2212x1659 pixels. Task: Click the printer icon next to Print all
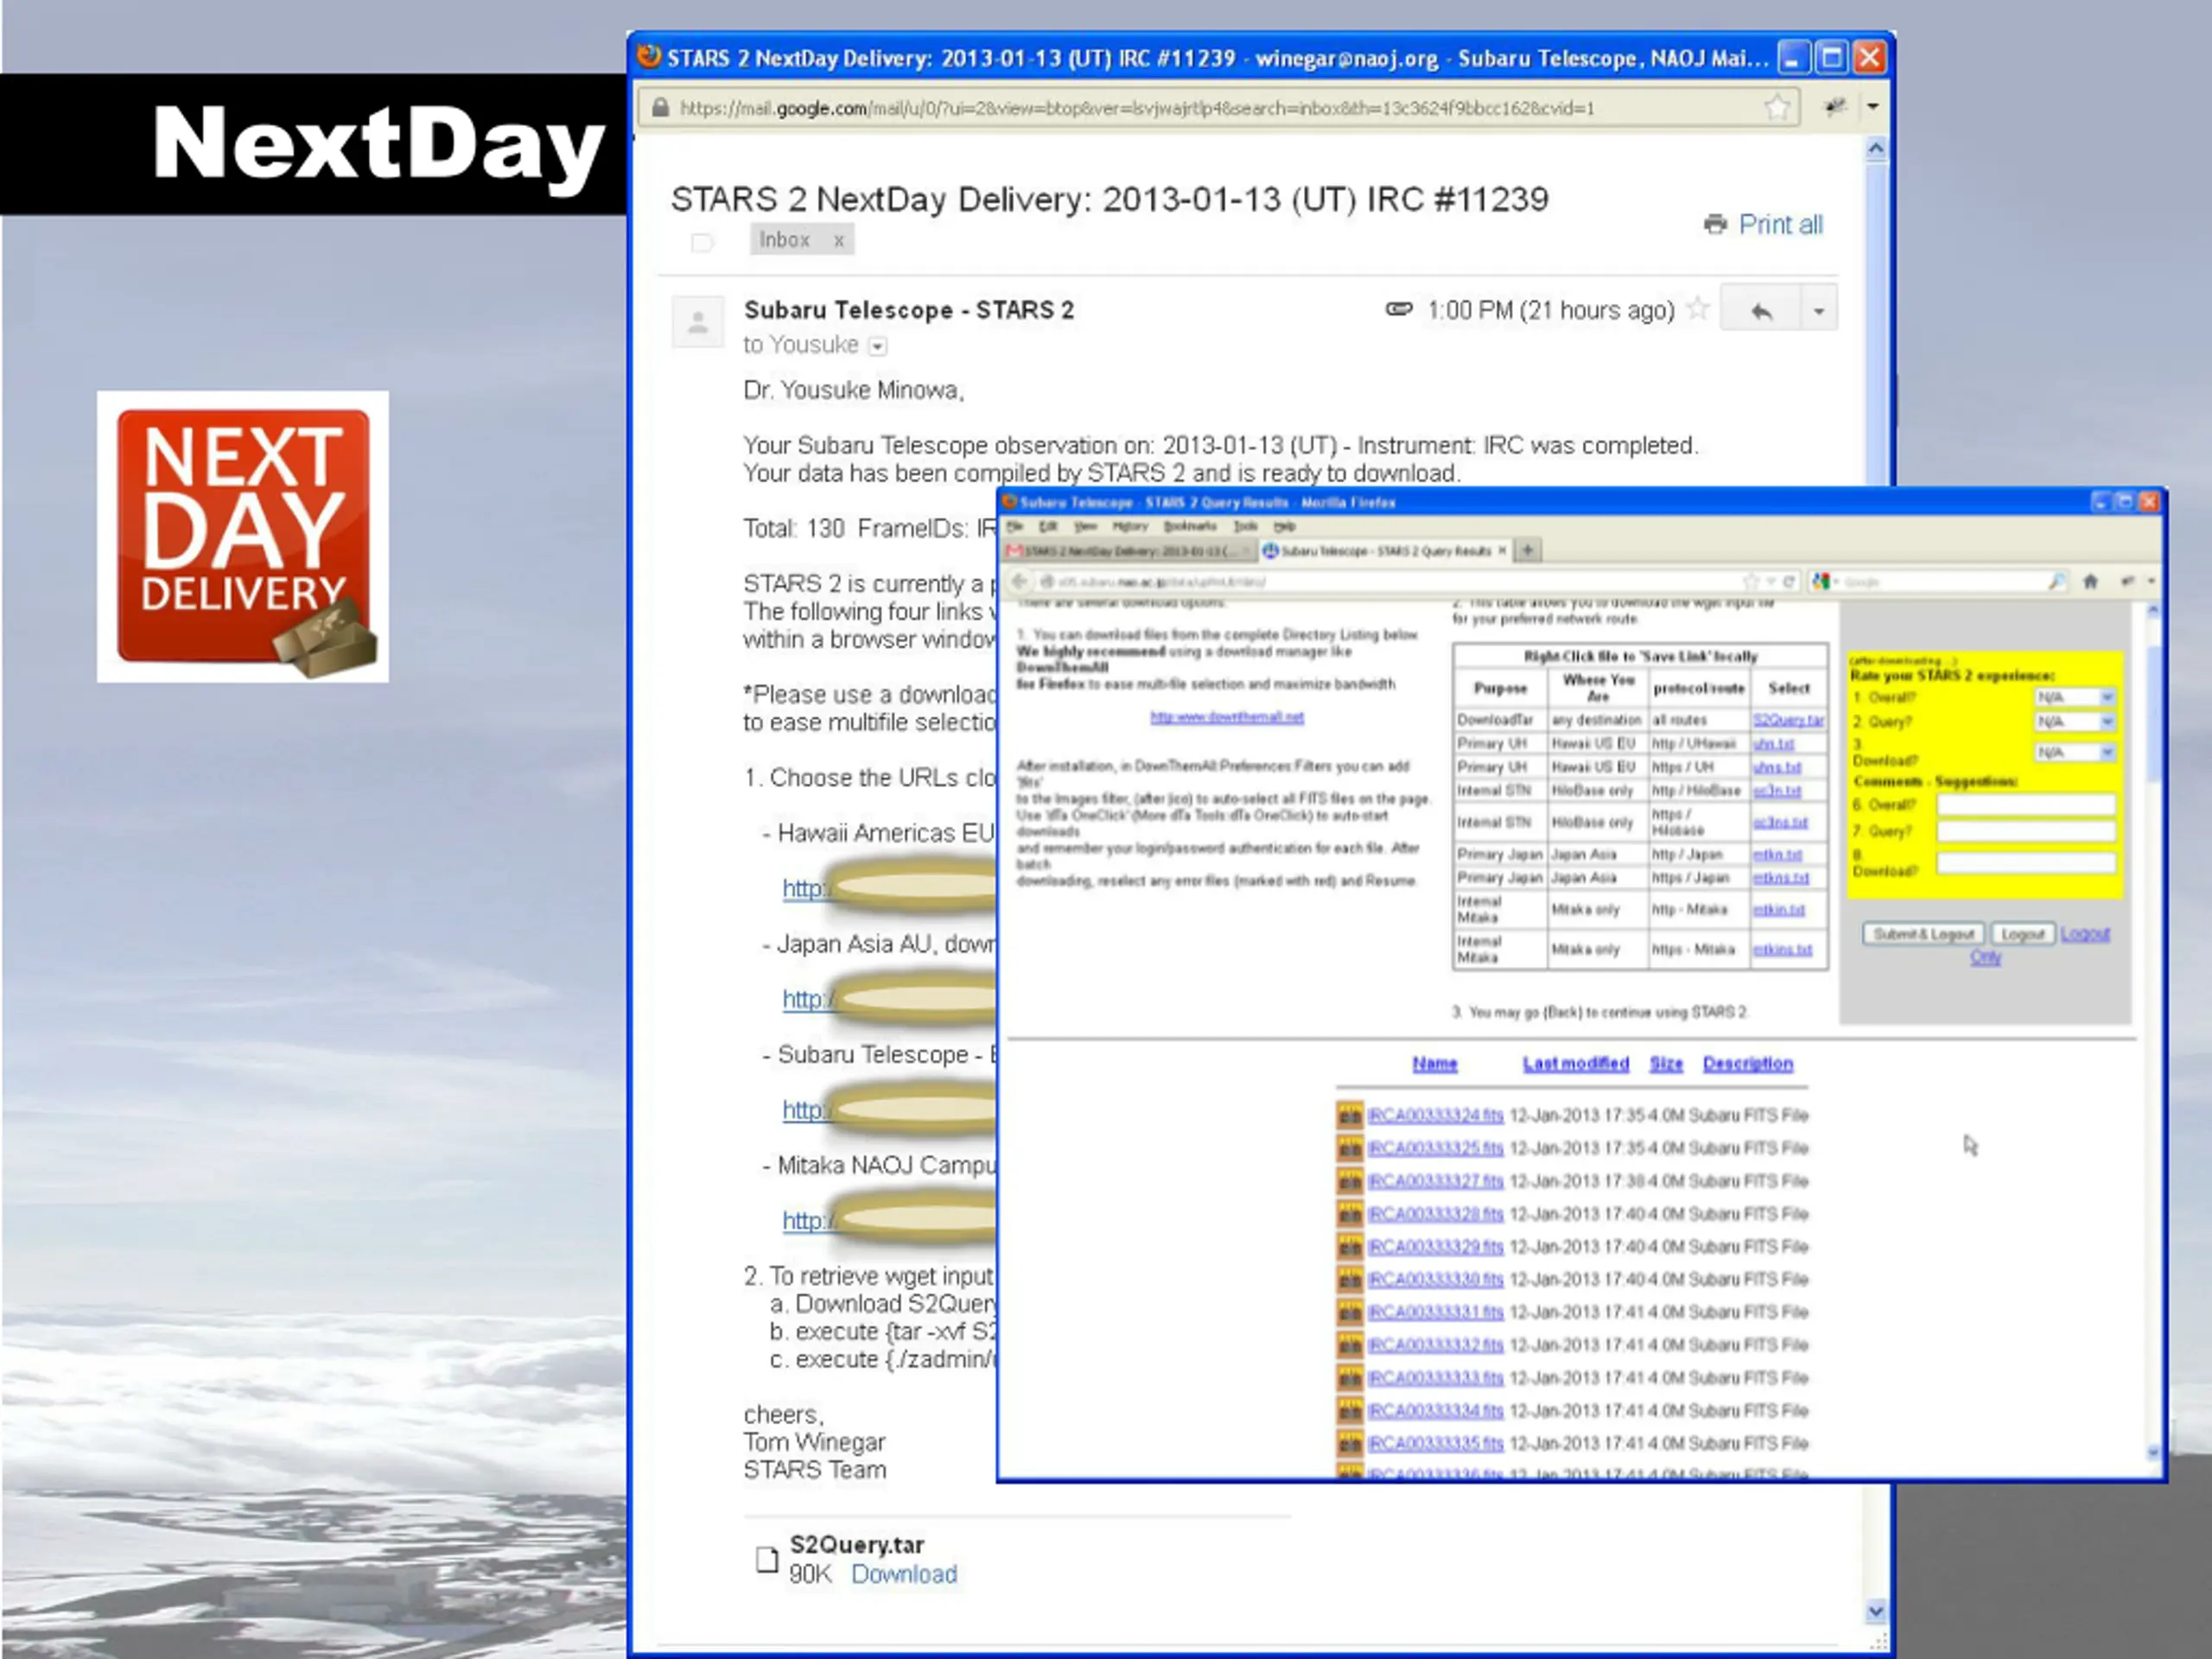pos(1715,224)
